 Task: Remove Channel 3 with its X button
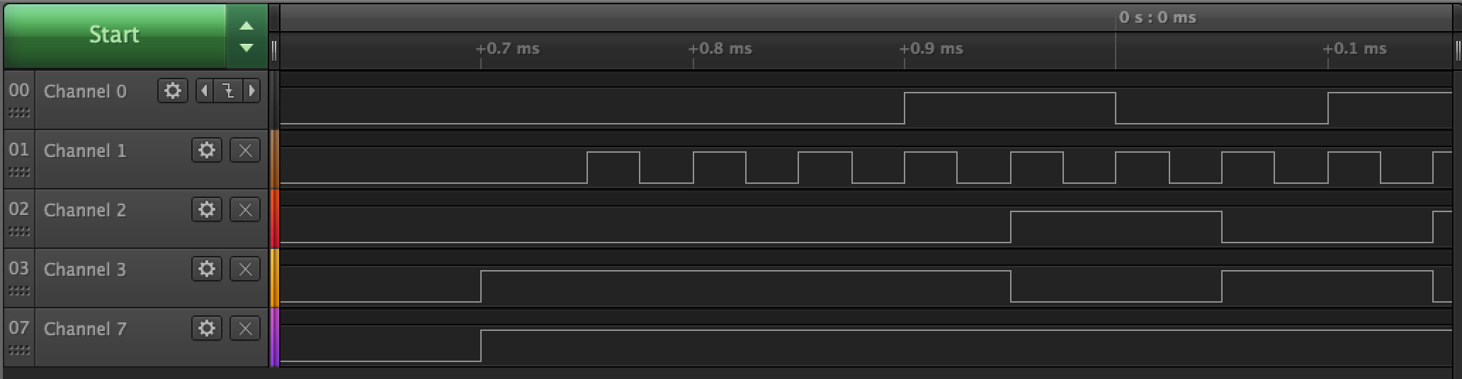click(245, 269)
